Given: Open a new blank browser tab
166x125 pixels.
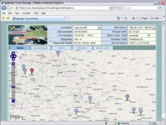Looking at the screenshot, I should coord(67,18).
